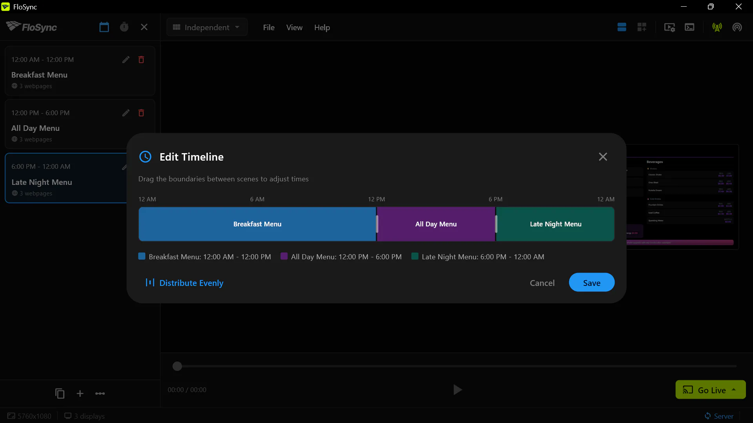Select the Late Night Menu scene card
The image size is (753, 423).
[66, 178]
